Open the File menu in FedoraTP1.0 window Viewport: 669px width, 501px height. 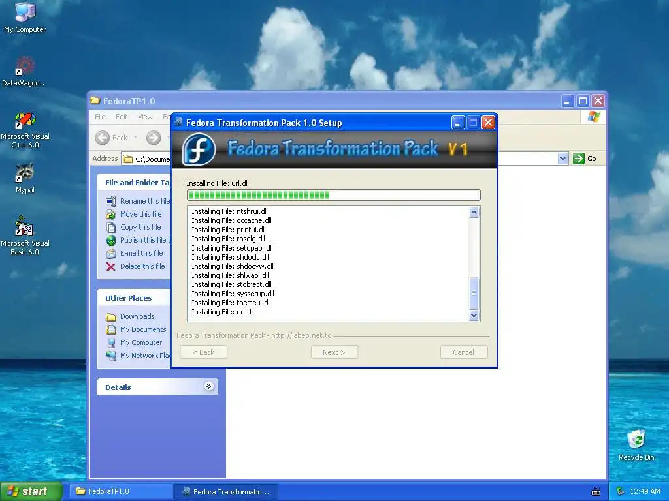coord(100,117)
